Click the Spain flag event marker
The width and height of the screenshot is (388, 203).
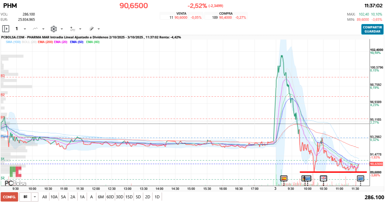[284, 178]
